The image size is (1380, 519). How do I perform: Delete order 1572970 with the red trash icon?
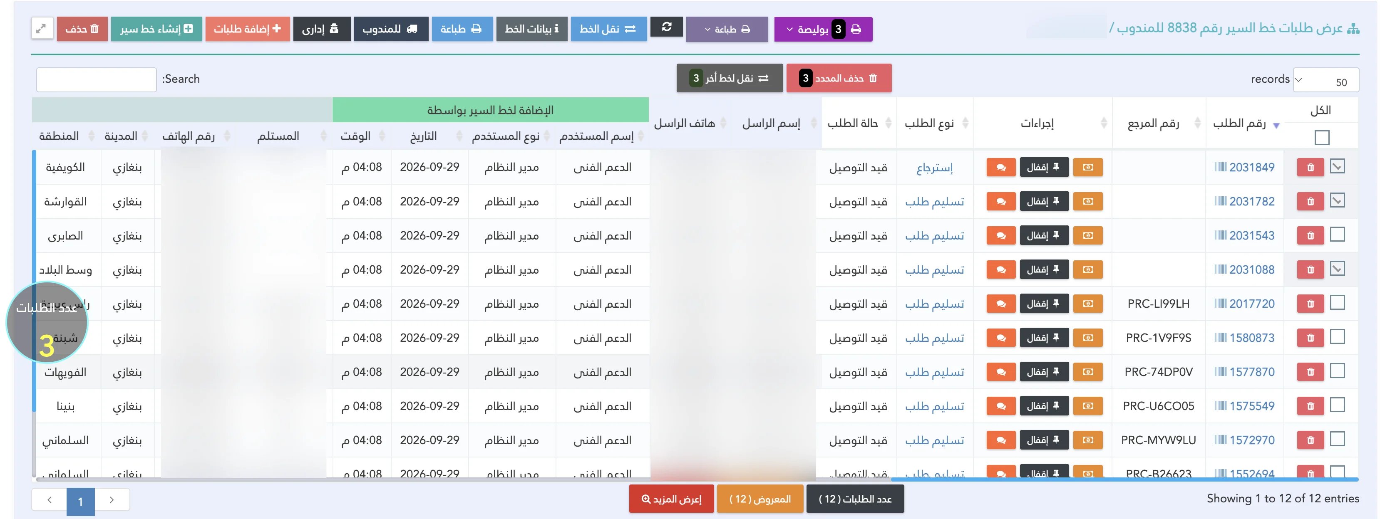(1311, 441)
